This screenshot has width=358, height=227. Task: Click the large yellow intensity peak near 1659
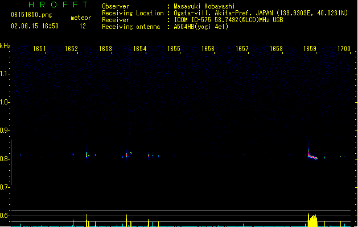tap(312, 220)
